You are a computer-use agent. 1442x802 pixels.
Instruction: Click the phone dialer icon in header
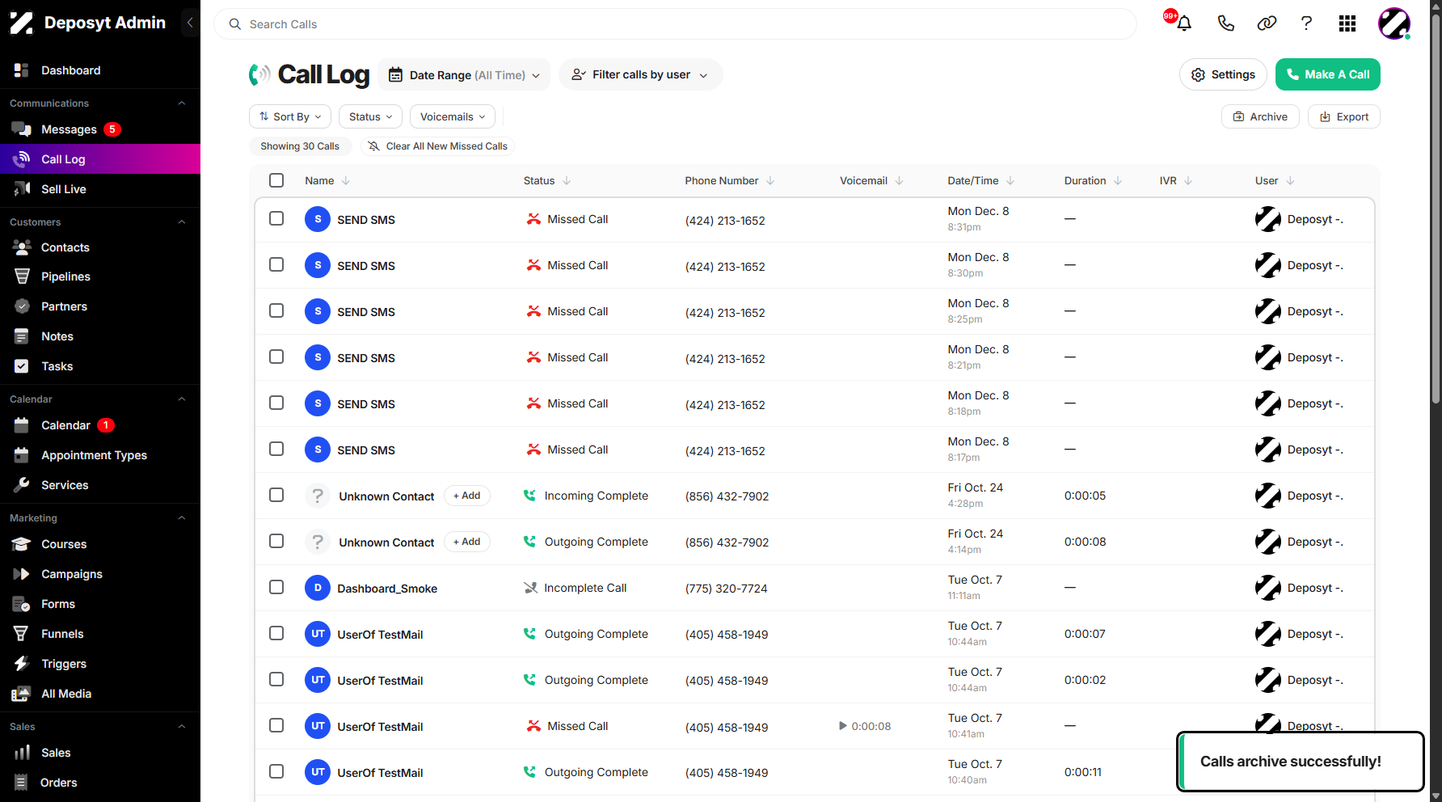[x=1225, y=23]
